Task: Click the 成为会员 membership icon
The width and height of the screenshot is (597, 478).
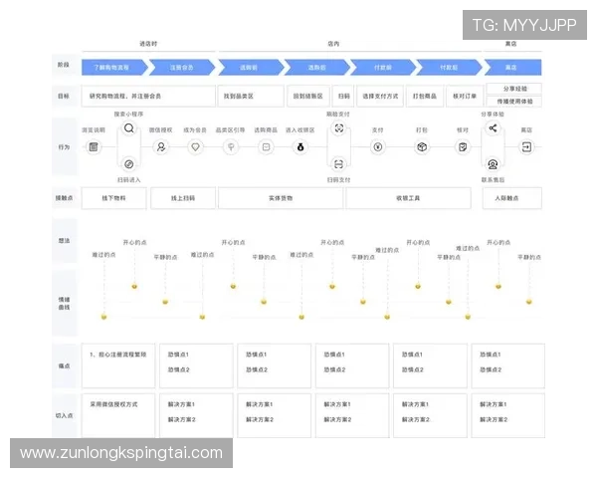Action: point(195,146)
